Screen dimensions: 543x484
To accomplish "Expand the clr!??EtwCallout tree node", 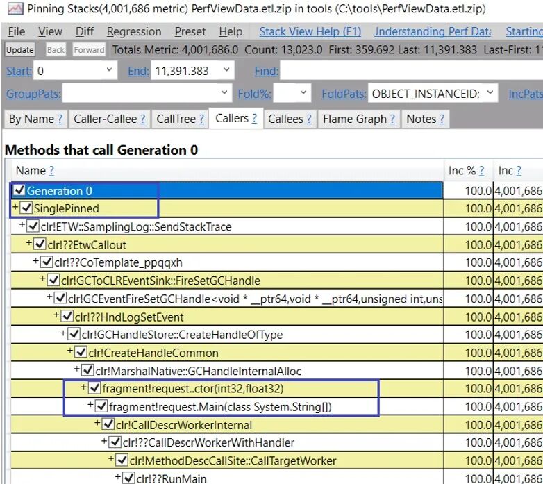I will [29, 243].
